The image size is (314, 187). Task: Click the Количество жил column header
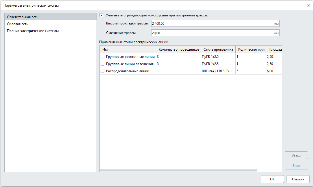[x=251, y=49]
